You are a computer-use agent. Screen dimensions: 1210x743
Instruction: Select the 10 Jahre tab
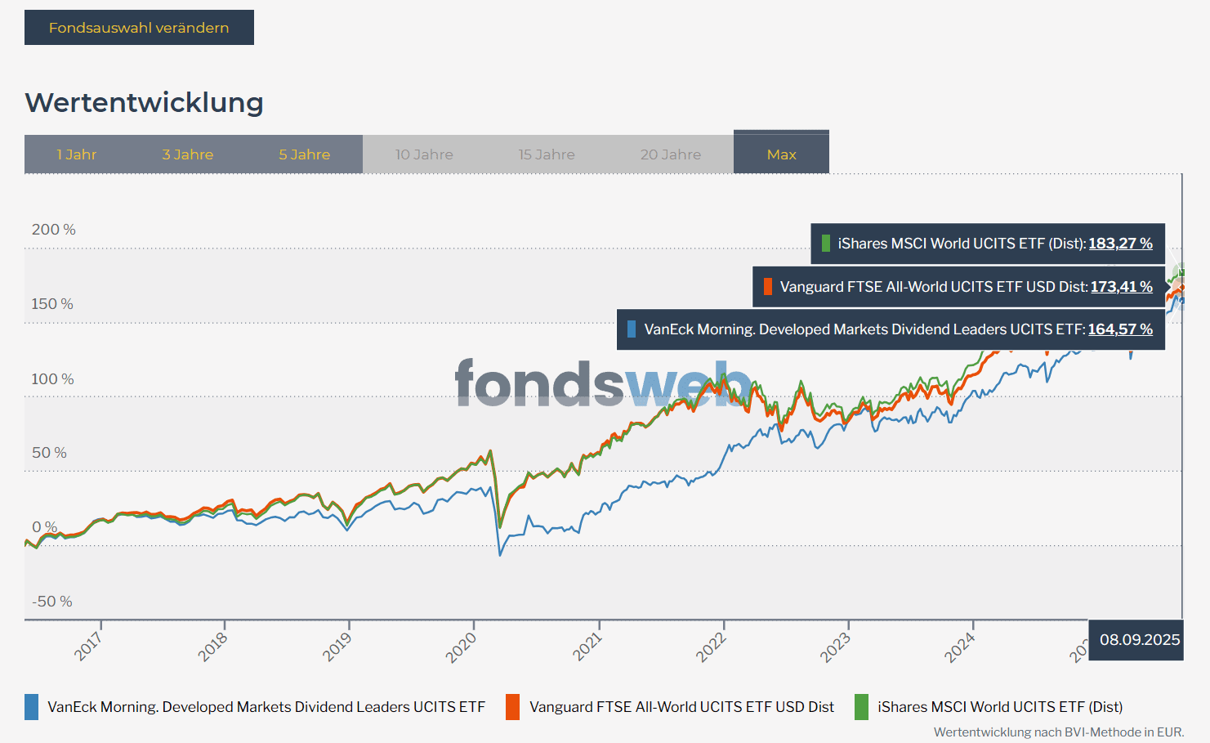[x=424, y=154]
